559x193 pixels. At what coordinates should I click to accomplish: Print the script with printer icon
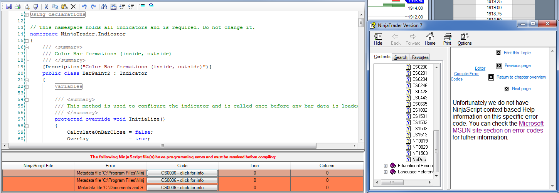click(17, 7)
